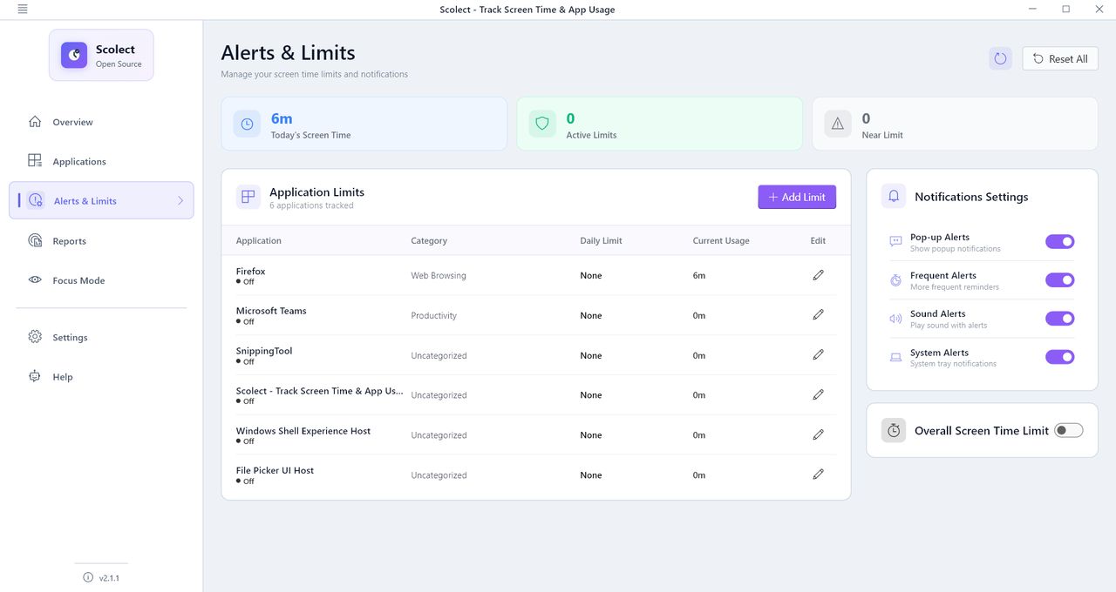Click the Sound Alerts speaker icon
Image resolution: width=1116 pixels, height=592 pixels.
tap(895, 319)
